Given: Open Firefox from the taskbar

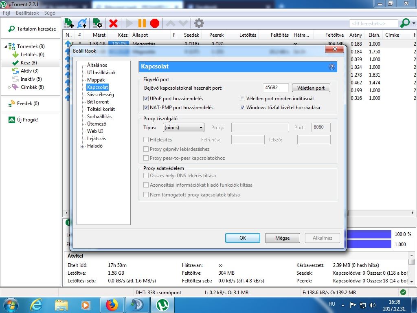Looking at the screenshot, I should pyautogui.click(x=112, y=305).
